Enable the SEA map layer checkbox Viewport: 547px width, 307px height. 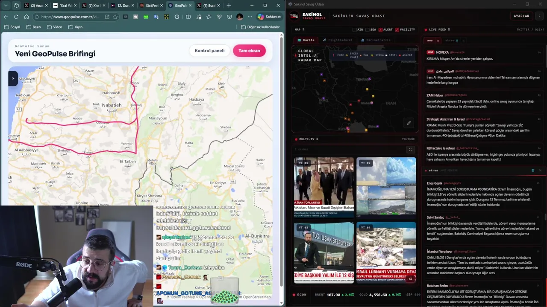click(x=368, y=30)
